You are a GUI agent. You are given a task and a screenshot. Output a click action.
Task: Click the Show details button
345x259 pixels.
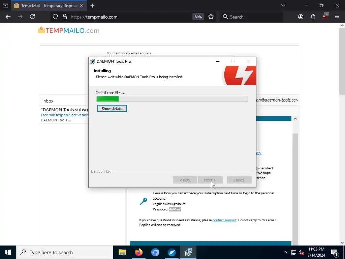pos(112,109)
